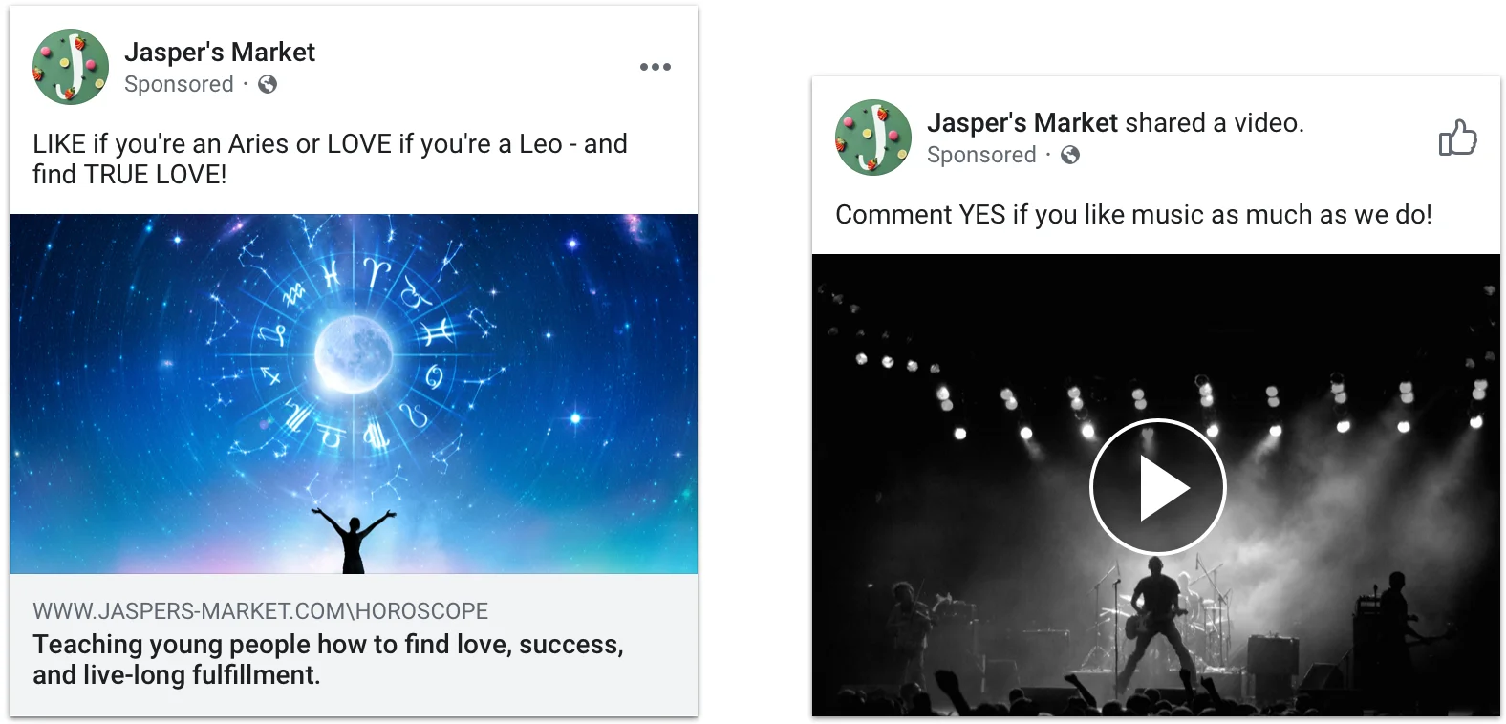This screenshot has width=1506, height=724.
Task: Click Jasper's Market profile picture on left post
Action: pos(70,66)
